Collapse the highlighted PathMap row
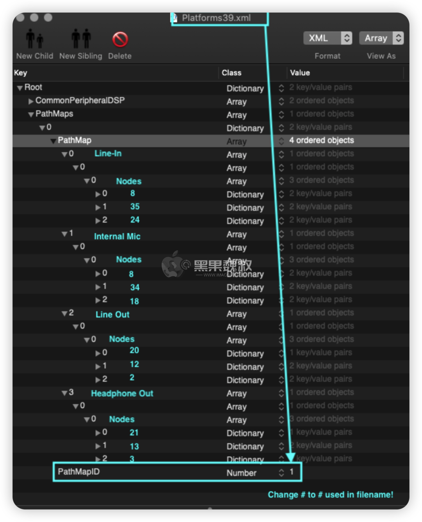Screen dimensions: 422x522 click(x=53, y=141)
